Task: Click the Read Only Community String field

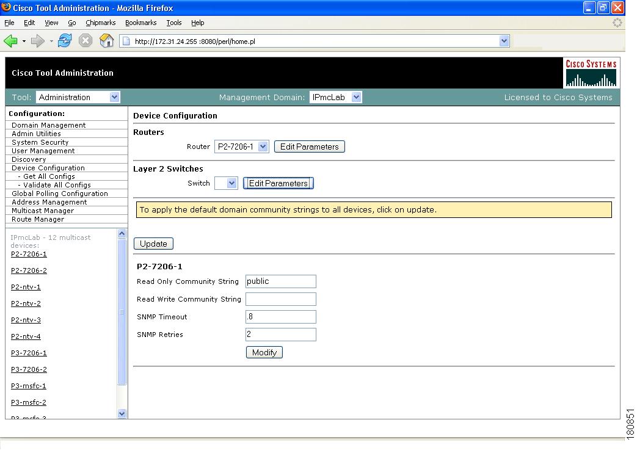Action: (281, 281)
